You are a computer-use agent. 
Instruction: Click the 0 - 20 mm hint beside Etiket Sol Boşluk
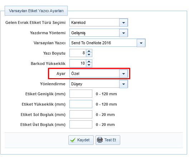[x=105, y=115]
